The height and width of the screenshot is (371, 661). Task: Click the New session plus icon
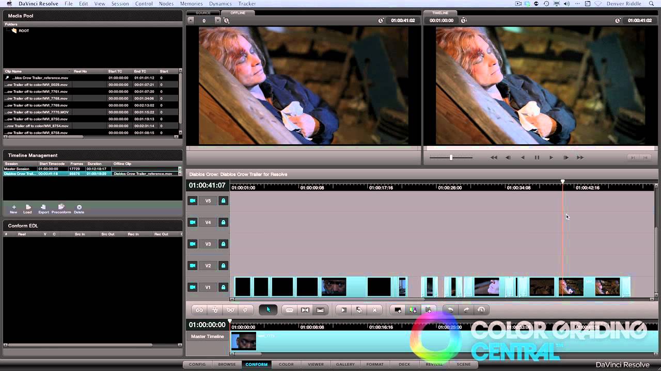click(13, 207)
